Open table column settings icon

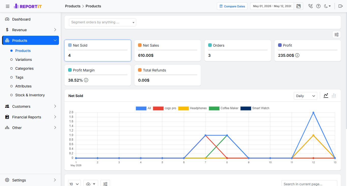tap(105, 184)
